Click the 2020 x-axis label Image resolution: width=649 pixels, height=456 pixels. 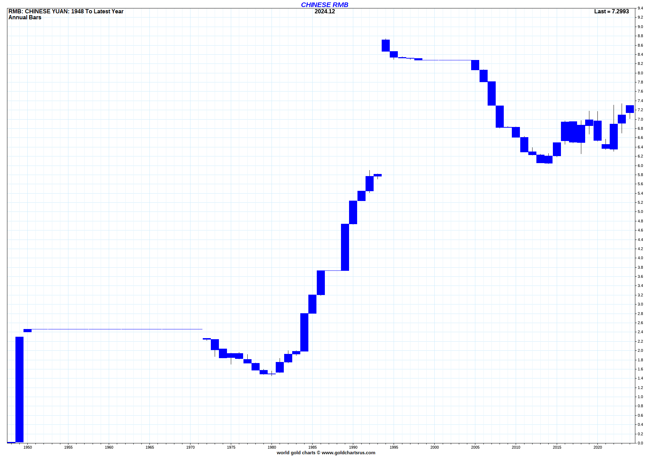[598, 447]
